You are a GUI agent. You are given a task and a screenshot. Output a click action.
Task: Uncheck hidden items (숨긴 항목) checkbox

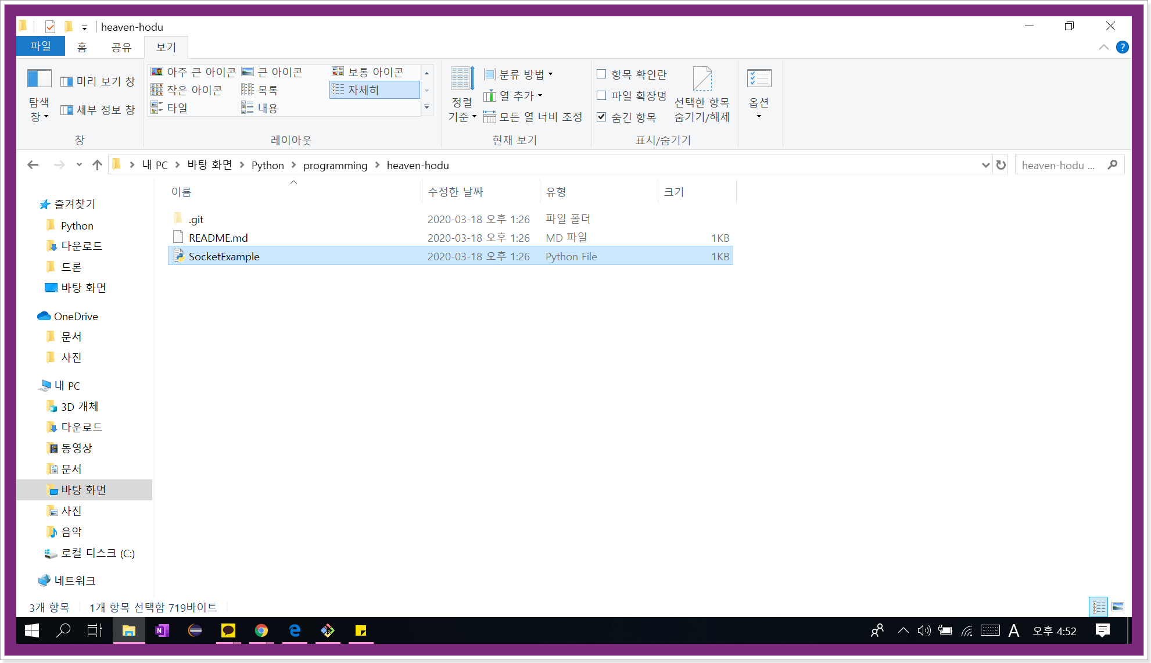pos(602,117)
